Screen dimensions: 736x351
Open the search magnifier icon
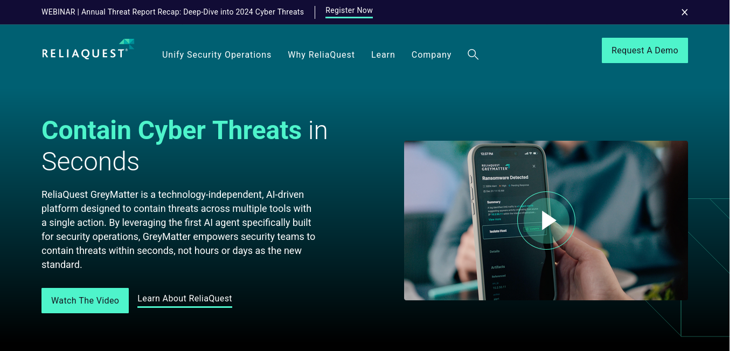[473, 54]
